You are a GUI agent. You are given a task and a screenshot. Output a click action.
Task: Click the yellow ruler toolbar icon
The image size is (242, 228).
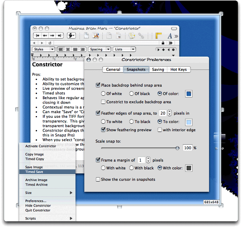[158, 36]
